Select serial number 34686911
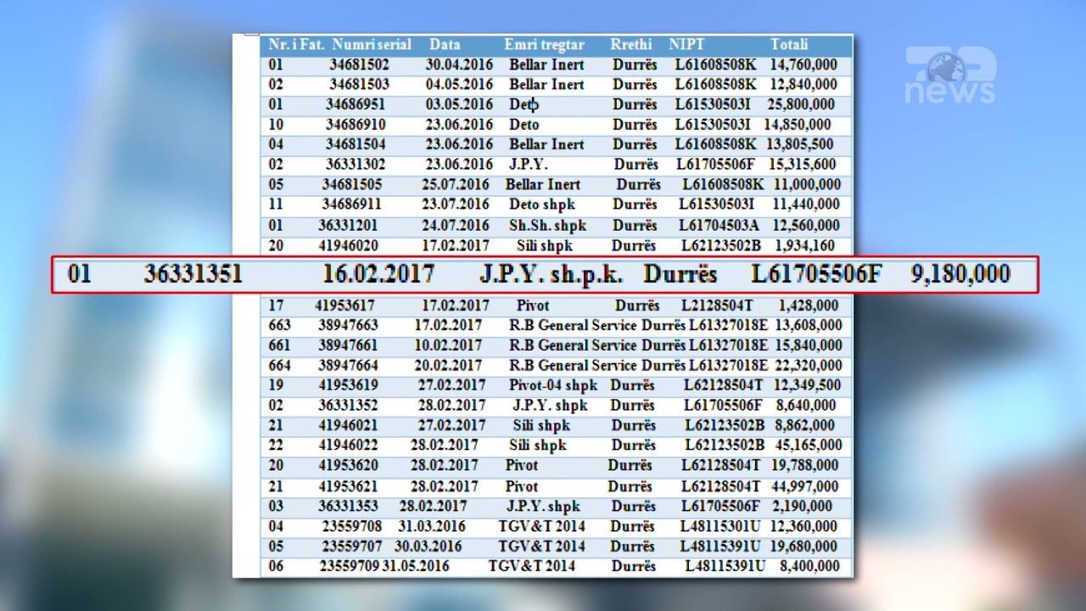This screenshot has width=1086, height=611. point(352,205)
